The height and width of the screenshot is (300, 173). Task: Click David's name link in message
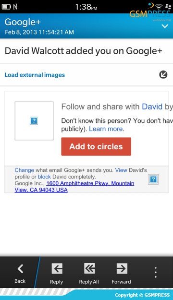tap(152, 107)
